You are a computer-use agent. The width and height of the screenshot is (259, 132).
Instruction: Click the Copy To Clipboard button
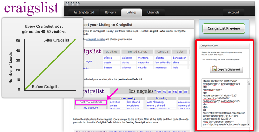(226, 70)
